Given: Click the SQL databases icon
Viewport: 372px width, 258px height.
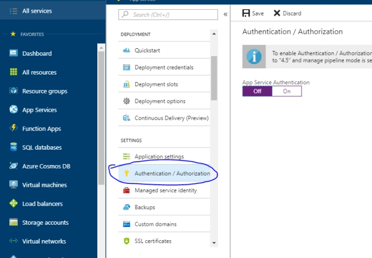Looking at the screenshot, I should pos(14,147).
